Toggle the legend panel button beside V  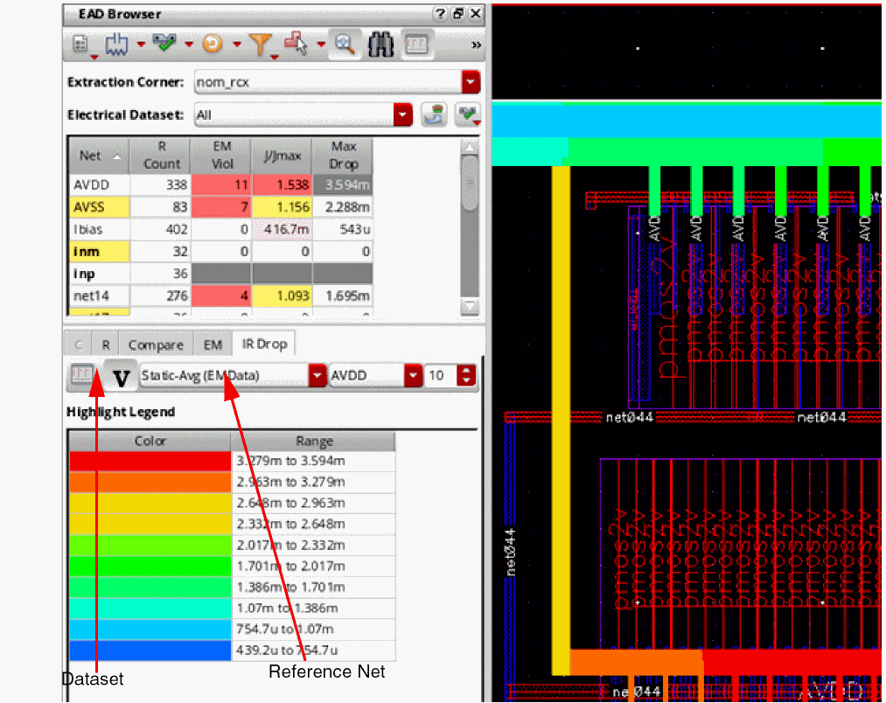(x=83, y=376)
